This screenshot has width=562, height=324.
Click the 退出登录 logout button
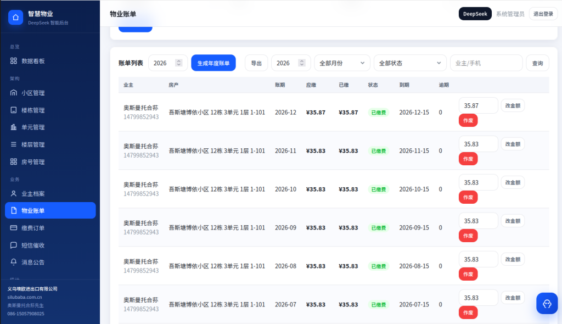(x=543, y=14)
